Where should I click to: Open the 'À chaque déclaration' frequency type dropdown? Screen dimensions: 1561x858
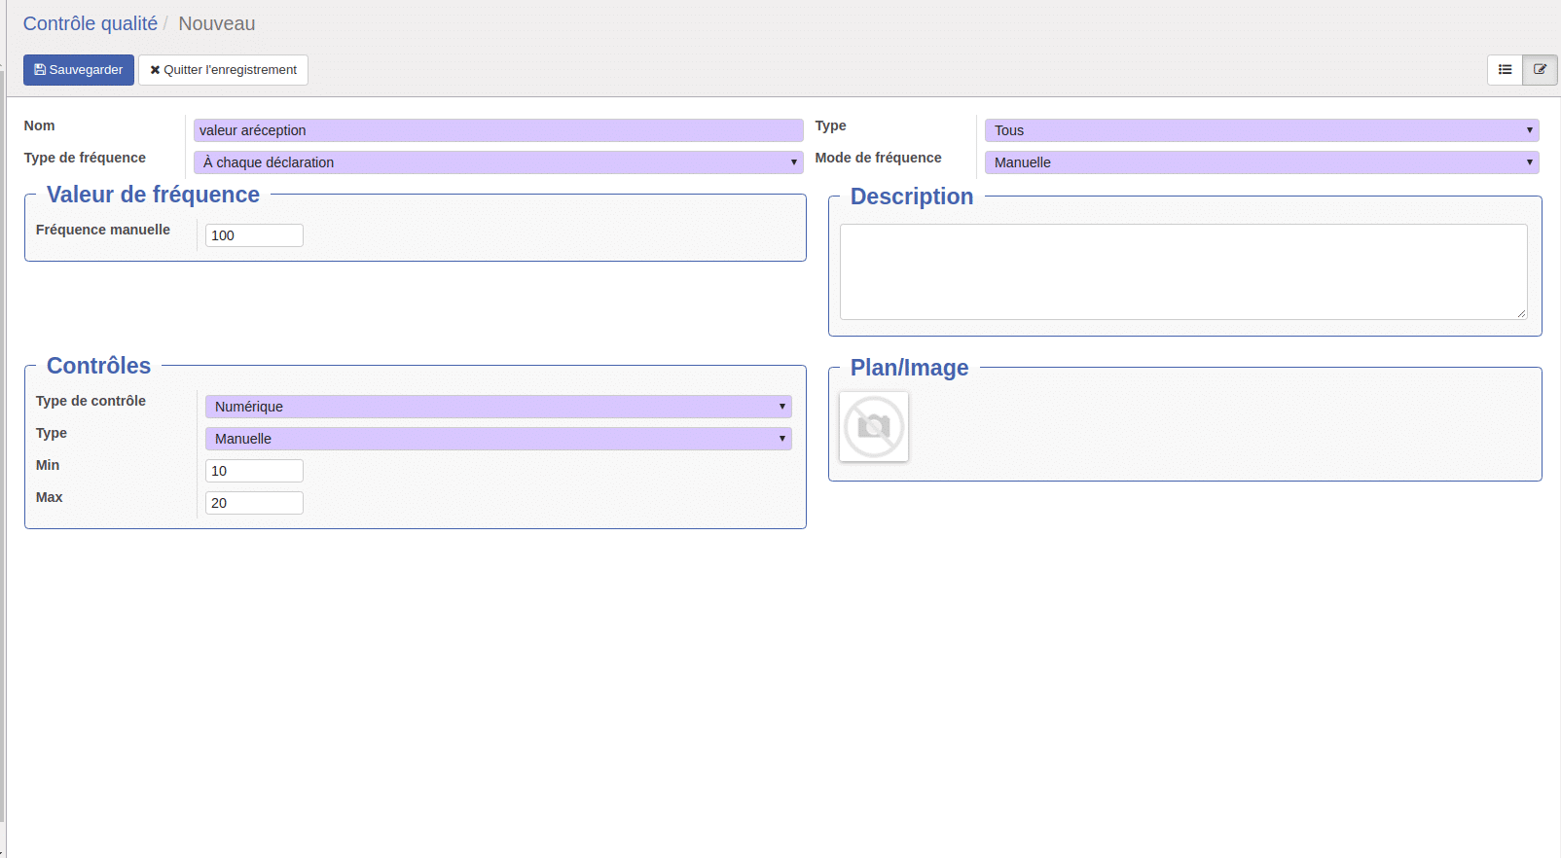498,162
